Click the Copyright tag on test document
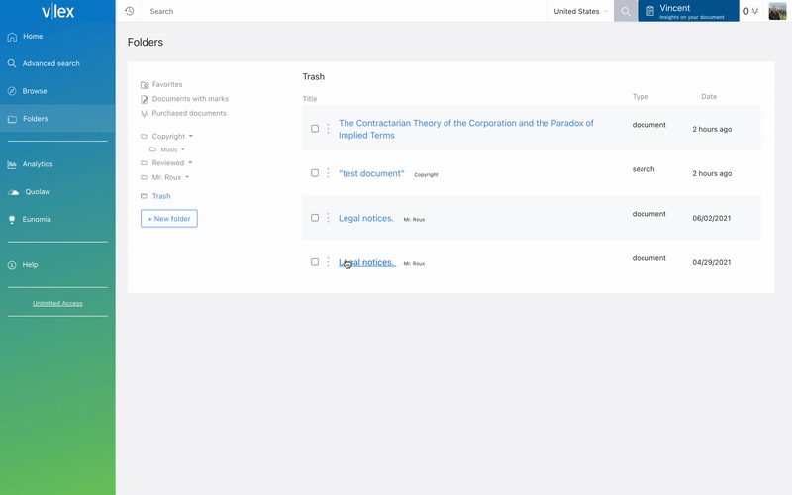The width and height of the screenshot is (792, 495). pyautogui.click(x=426, y=175)
